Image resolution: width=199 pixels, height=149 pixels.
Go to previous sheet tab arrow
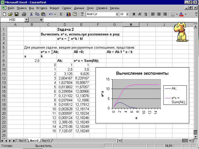click(x=6, y=141)
